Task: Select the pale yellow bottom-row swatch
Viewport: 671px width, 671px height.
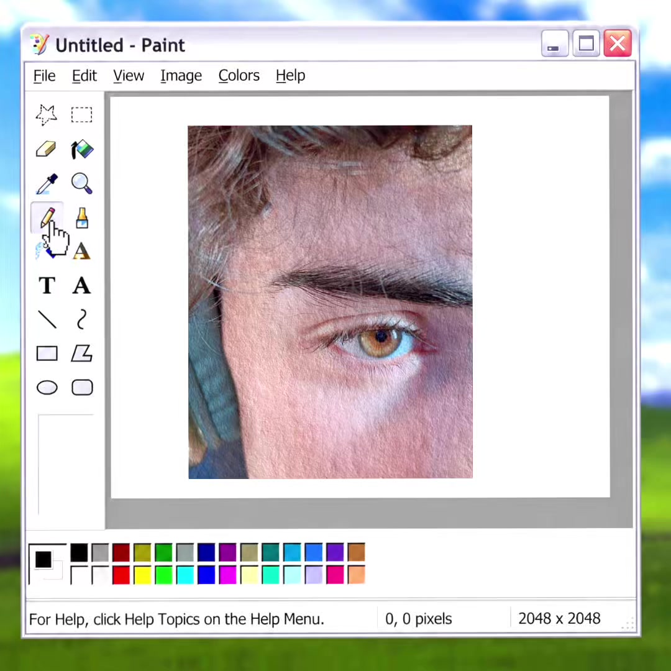Action: (249, 575)
